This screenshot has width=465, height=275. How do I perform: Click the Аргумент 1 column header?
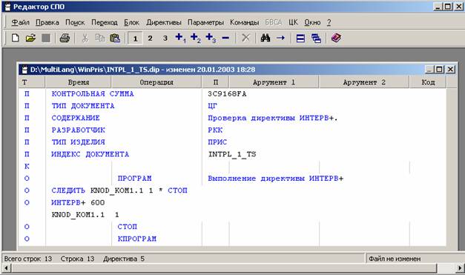coord(274,82)
